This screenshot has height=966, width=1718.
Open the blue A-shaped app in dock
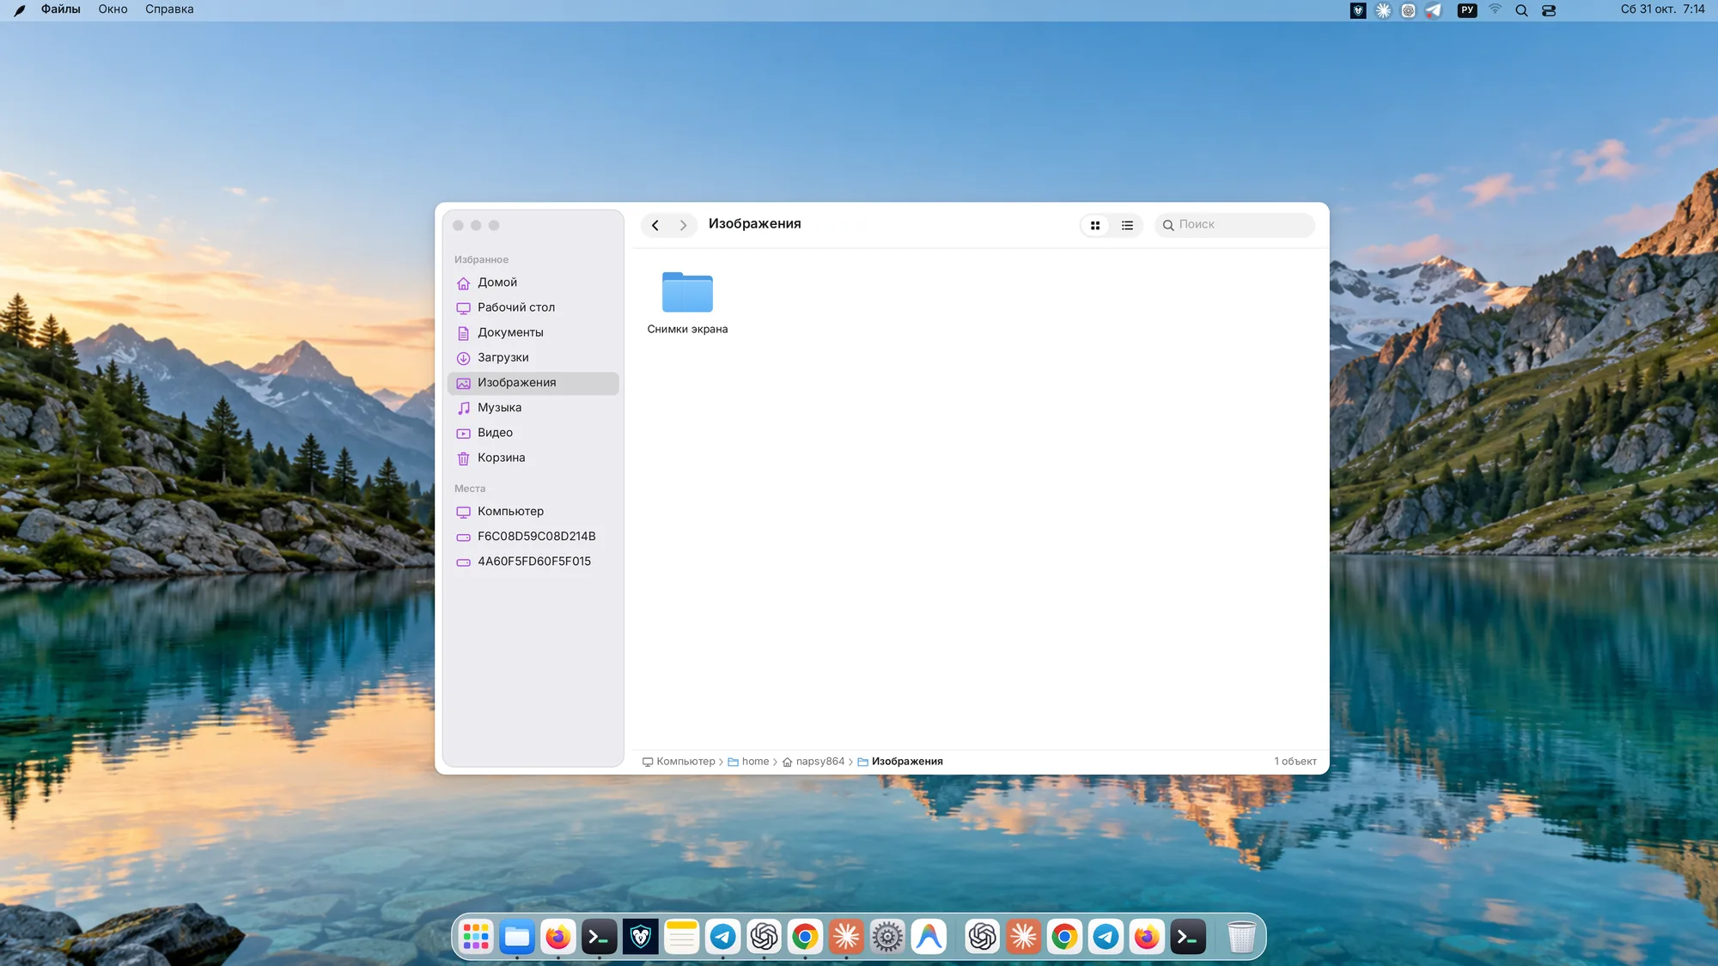[x=929, y=937]
